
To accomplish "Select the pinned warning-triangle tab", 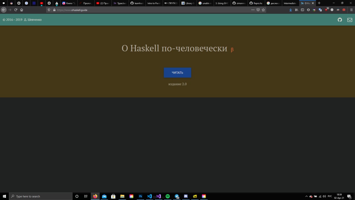I will point(57,3).
